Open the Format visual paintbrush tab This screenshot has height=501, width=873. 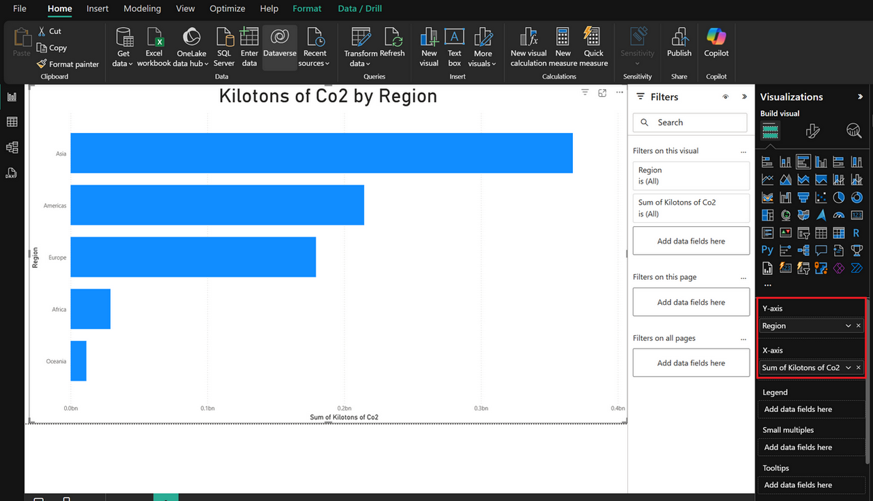click(812, 131)
